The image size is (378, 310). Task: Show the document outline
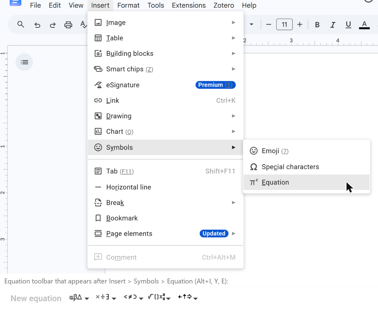pos(24,62)
